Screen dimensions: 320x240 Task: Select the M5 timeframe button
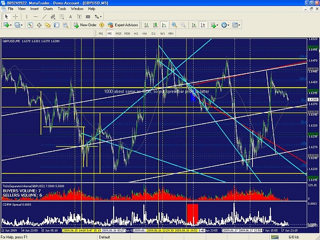(x=110, y=34)
